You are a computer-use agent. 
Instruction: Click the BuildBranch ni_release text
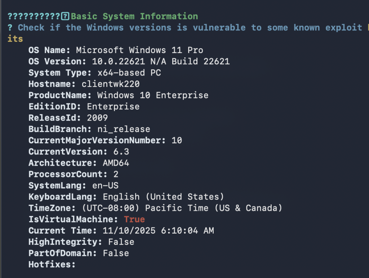[x=124, y=129]
